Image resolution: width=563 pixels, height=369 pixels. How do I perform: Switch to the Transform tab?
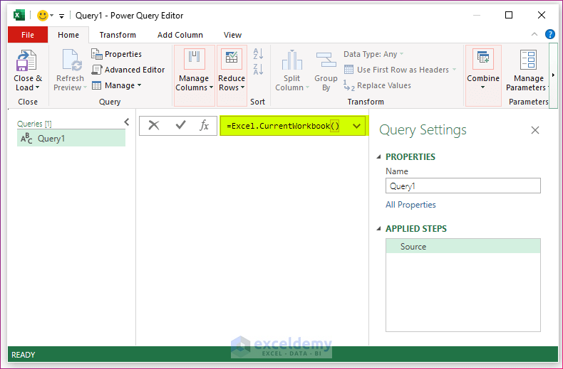(x=118, y=35)
